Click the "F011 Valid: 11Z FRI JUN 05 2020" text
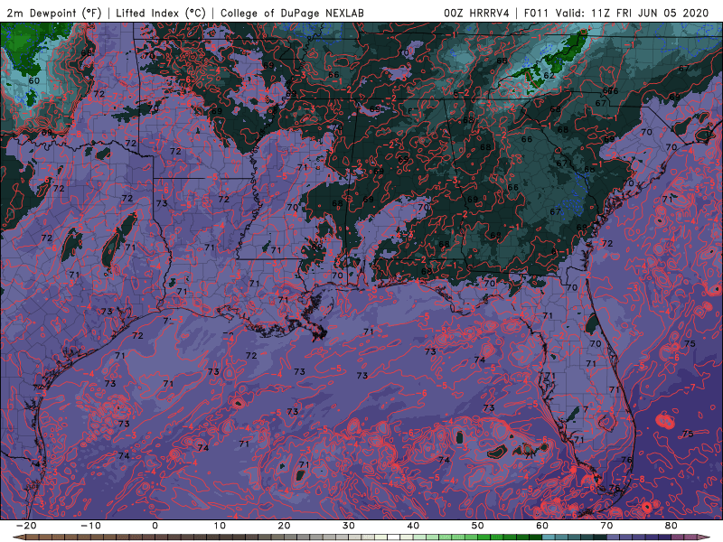 616,14
